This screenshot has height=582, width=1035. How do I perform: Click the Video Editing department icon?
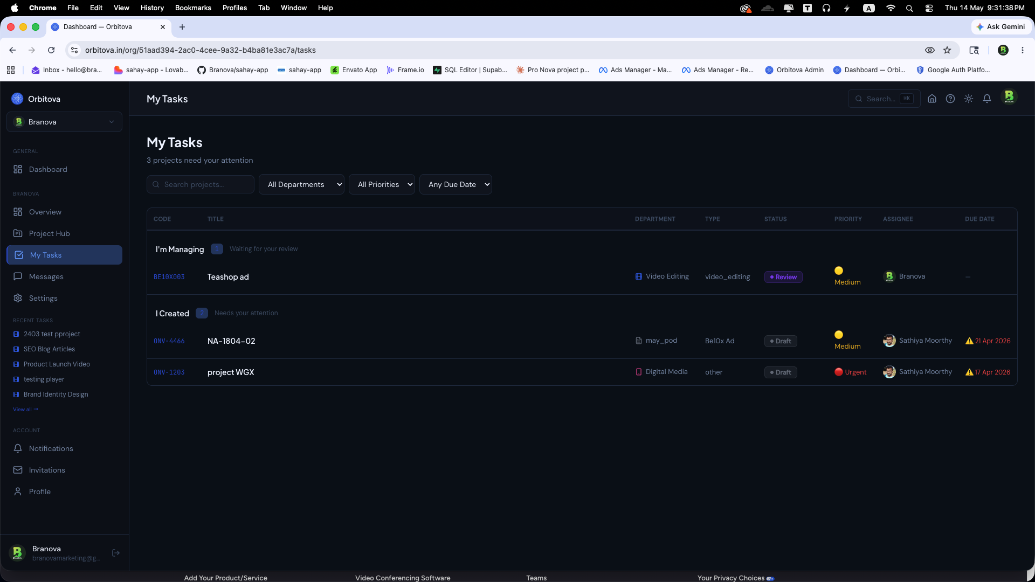(639, 276)
